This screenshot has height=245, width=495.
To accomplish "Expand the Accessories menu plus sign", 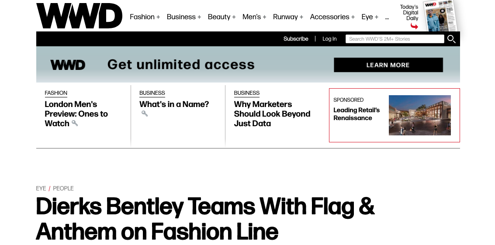I will pyautogui.click(x=353, y=17).
